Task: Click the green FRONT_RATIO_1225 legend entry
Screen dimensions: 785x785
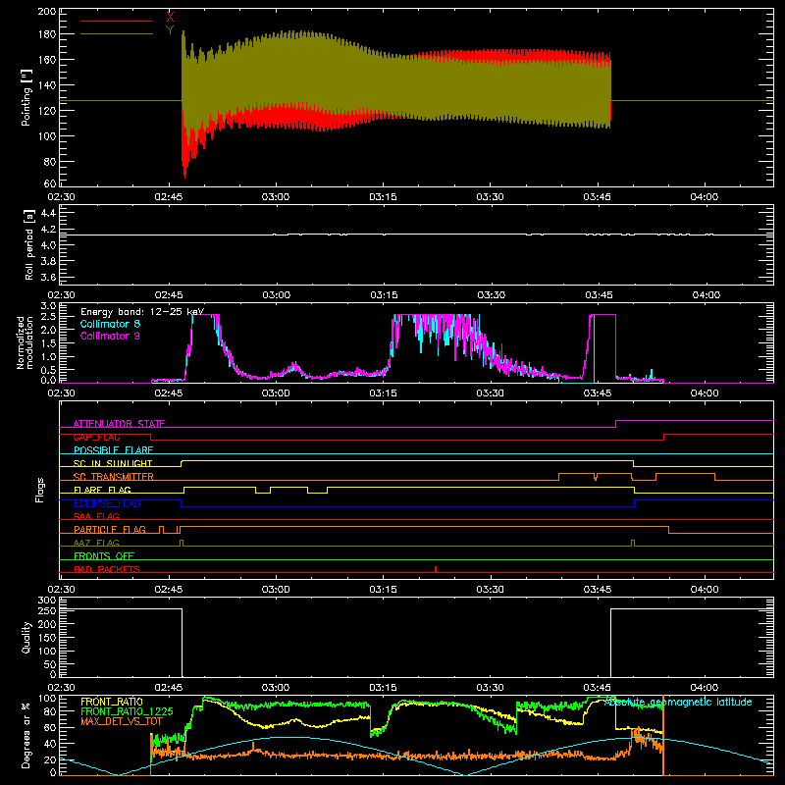Action: pos(127,710)
